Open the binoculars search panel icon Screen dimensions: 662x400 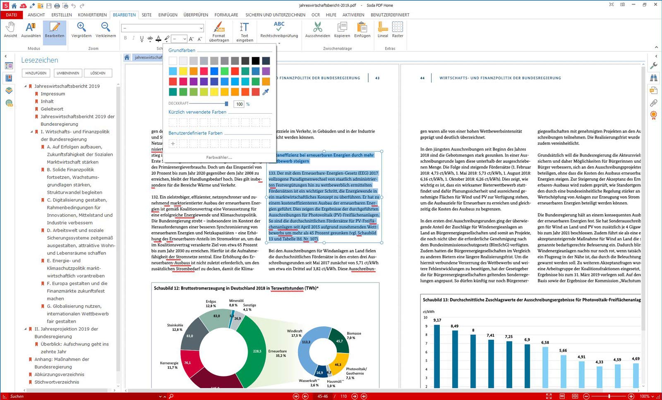[654, 78]
